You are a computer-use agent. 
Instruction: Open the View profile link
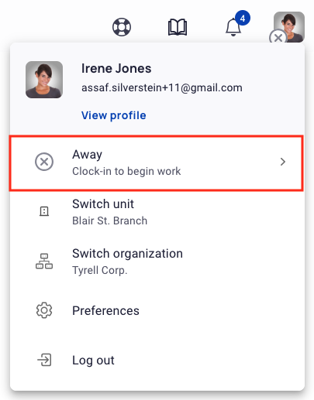[114, 115]
